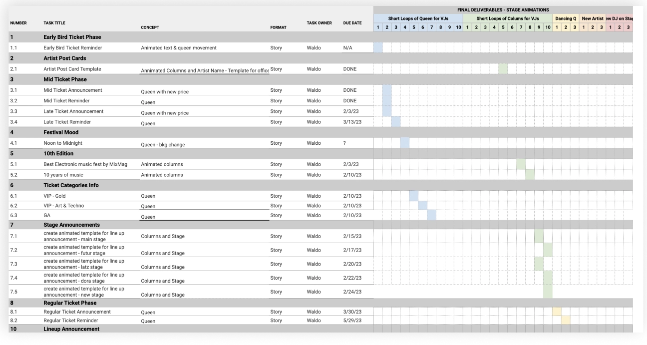The image size is (647, 345).
Task: Click the blue Gantt cell in row 4.1
Action: [x=405, y=143]
